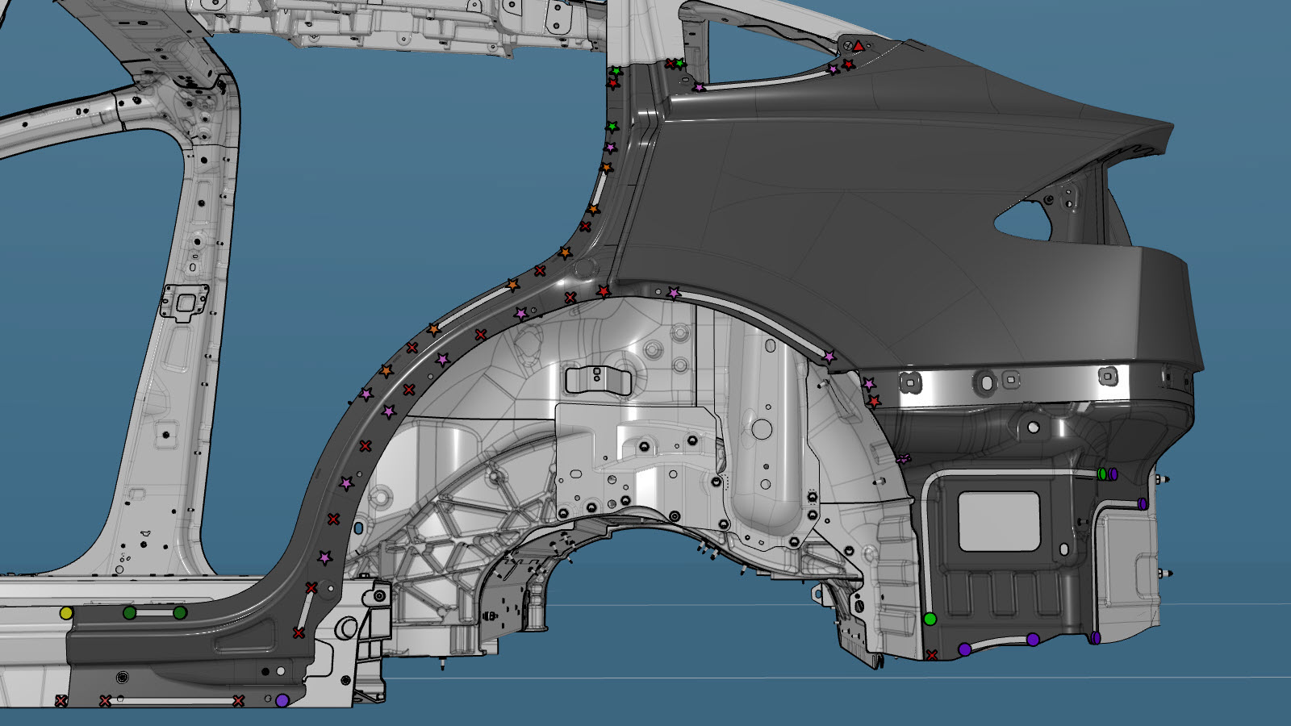Pick the bright green circle beside rear panel
Image resolution: width=1291 pixels, height=726 pixels.
point(930,619)
